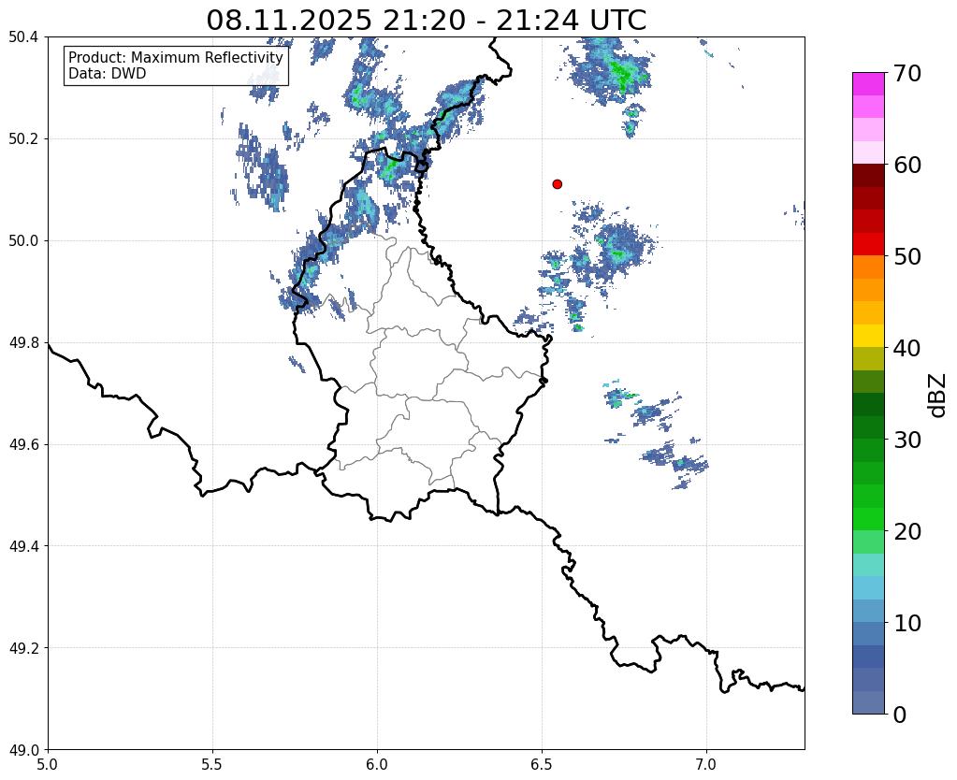Click the latitude axis label 49.4
The width and height of the screenshot is (957, 780).
click(23, 546)
